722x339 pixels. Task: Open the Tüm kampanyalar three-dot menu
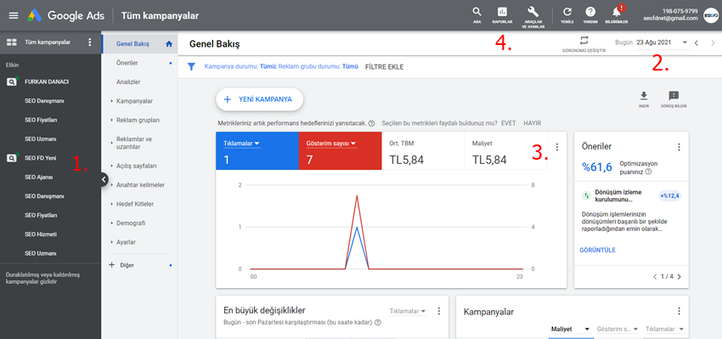click(90, 42)
